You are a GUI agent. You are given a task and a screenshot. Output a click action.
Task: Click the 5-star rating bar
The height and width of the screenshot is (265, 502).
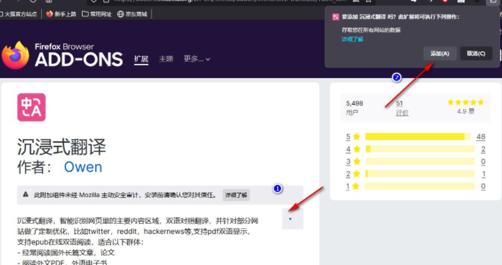coord(418,137)
